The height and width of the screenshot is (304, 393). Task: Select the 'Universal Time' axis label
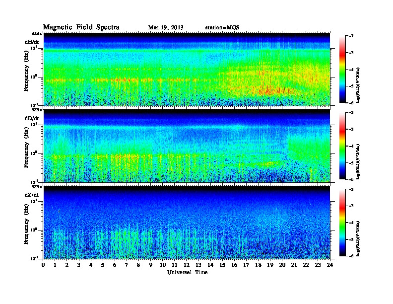tap(187, 272)
